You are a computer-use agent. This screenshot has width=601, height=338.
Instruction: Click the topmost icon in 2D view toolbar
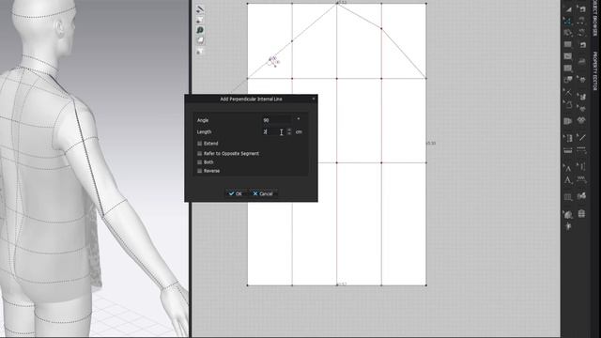click(200, 8)
